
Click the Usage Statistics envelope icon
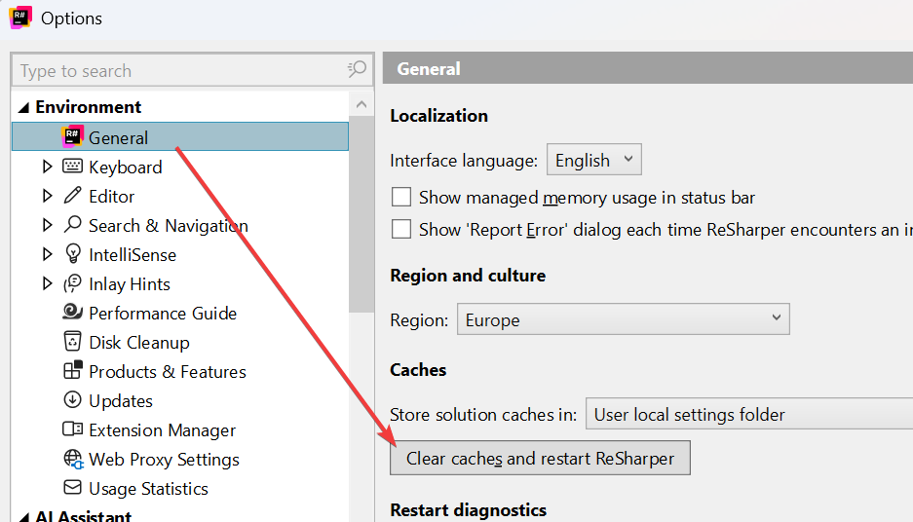72,487
